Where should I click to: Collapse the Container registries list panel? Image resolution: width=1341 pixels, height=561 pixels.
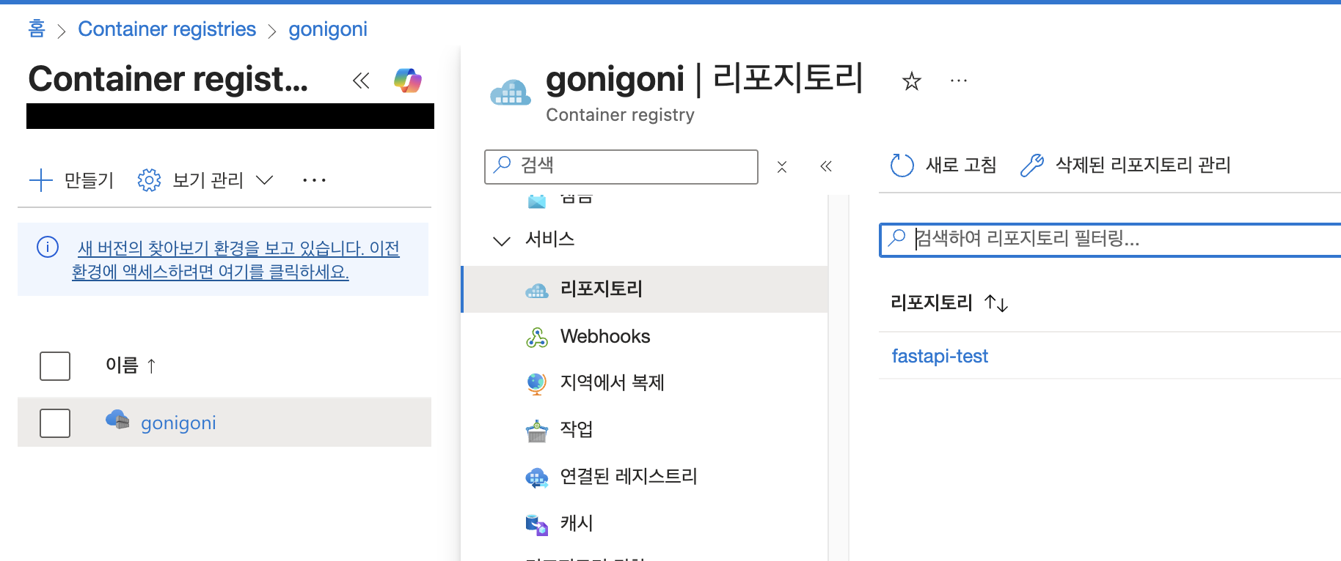361,80
